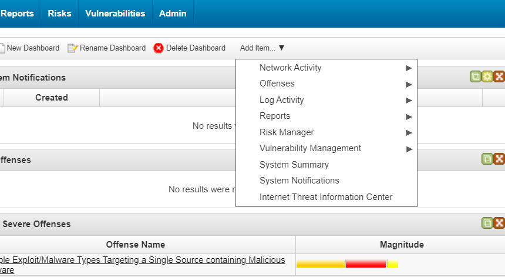
Task: Remove the Severe Offenses panel (red X)
Action: (499, 223)
